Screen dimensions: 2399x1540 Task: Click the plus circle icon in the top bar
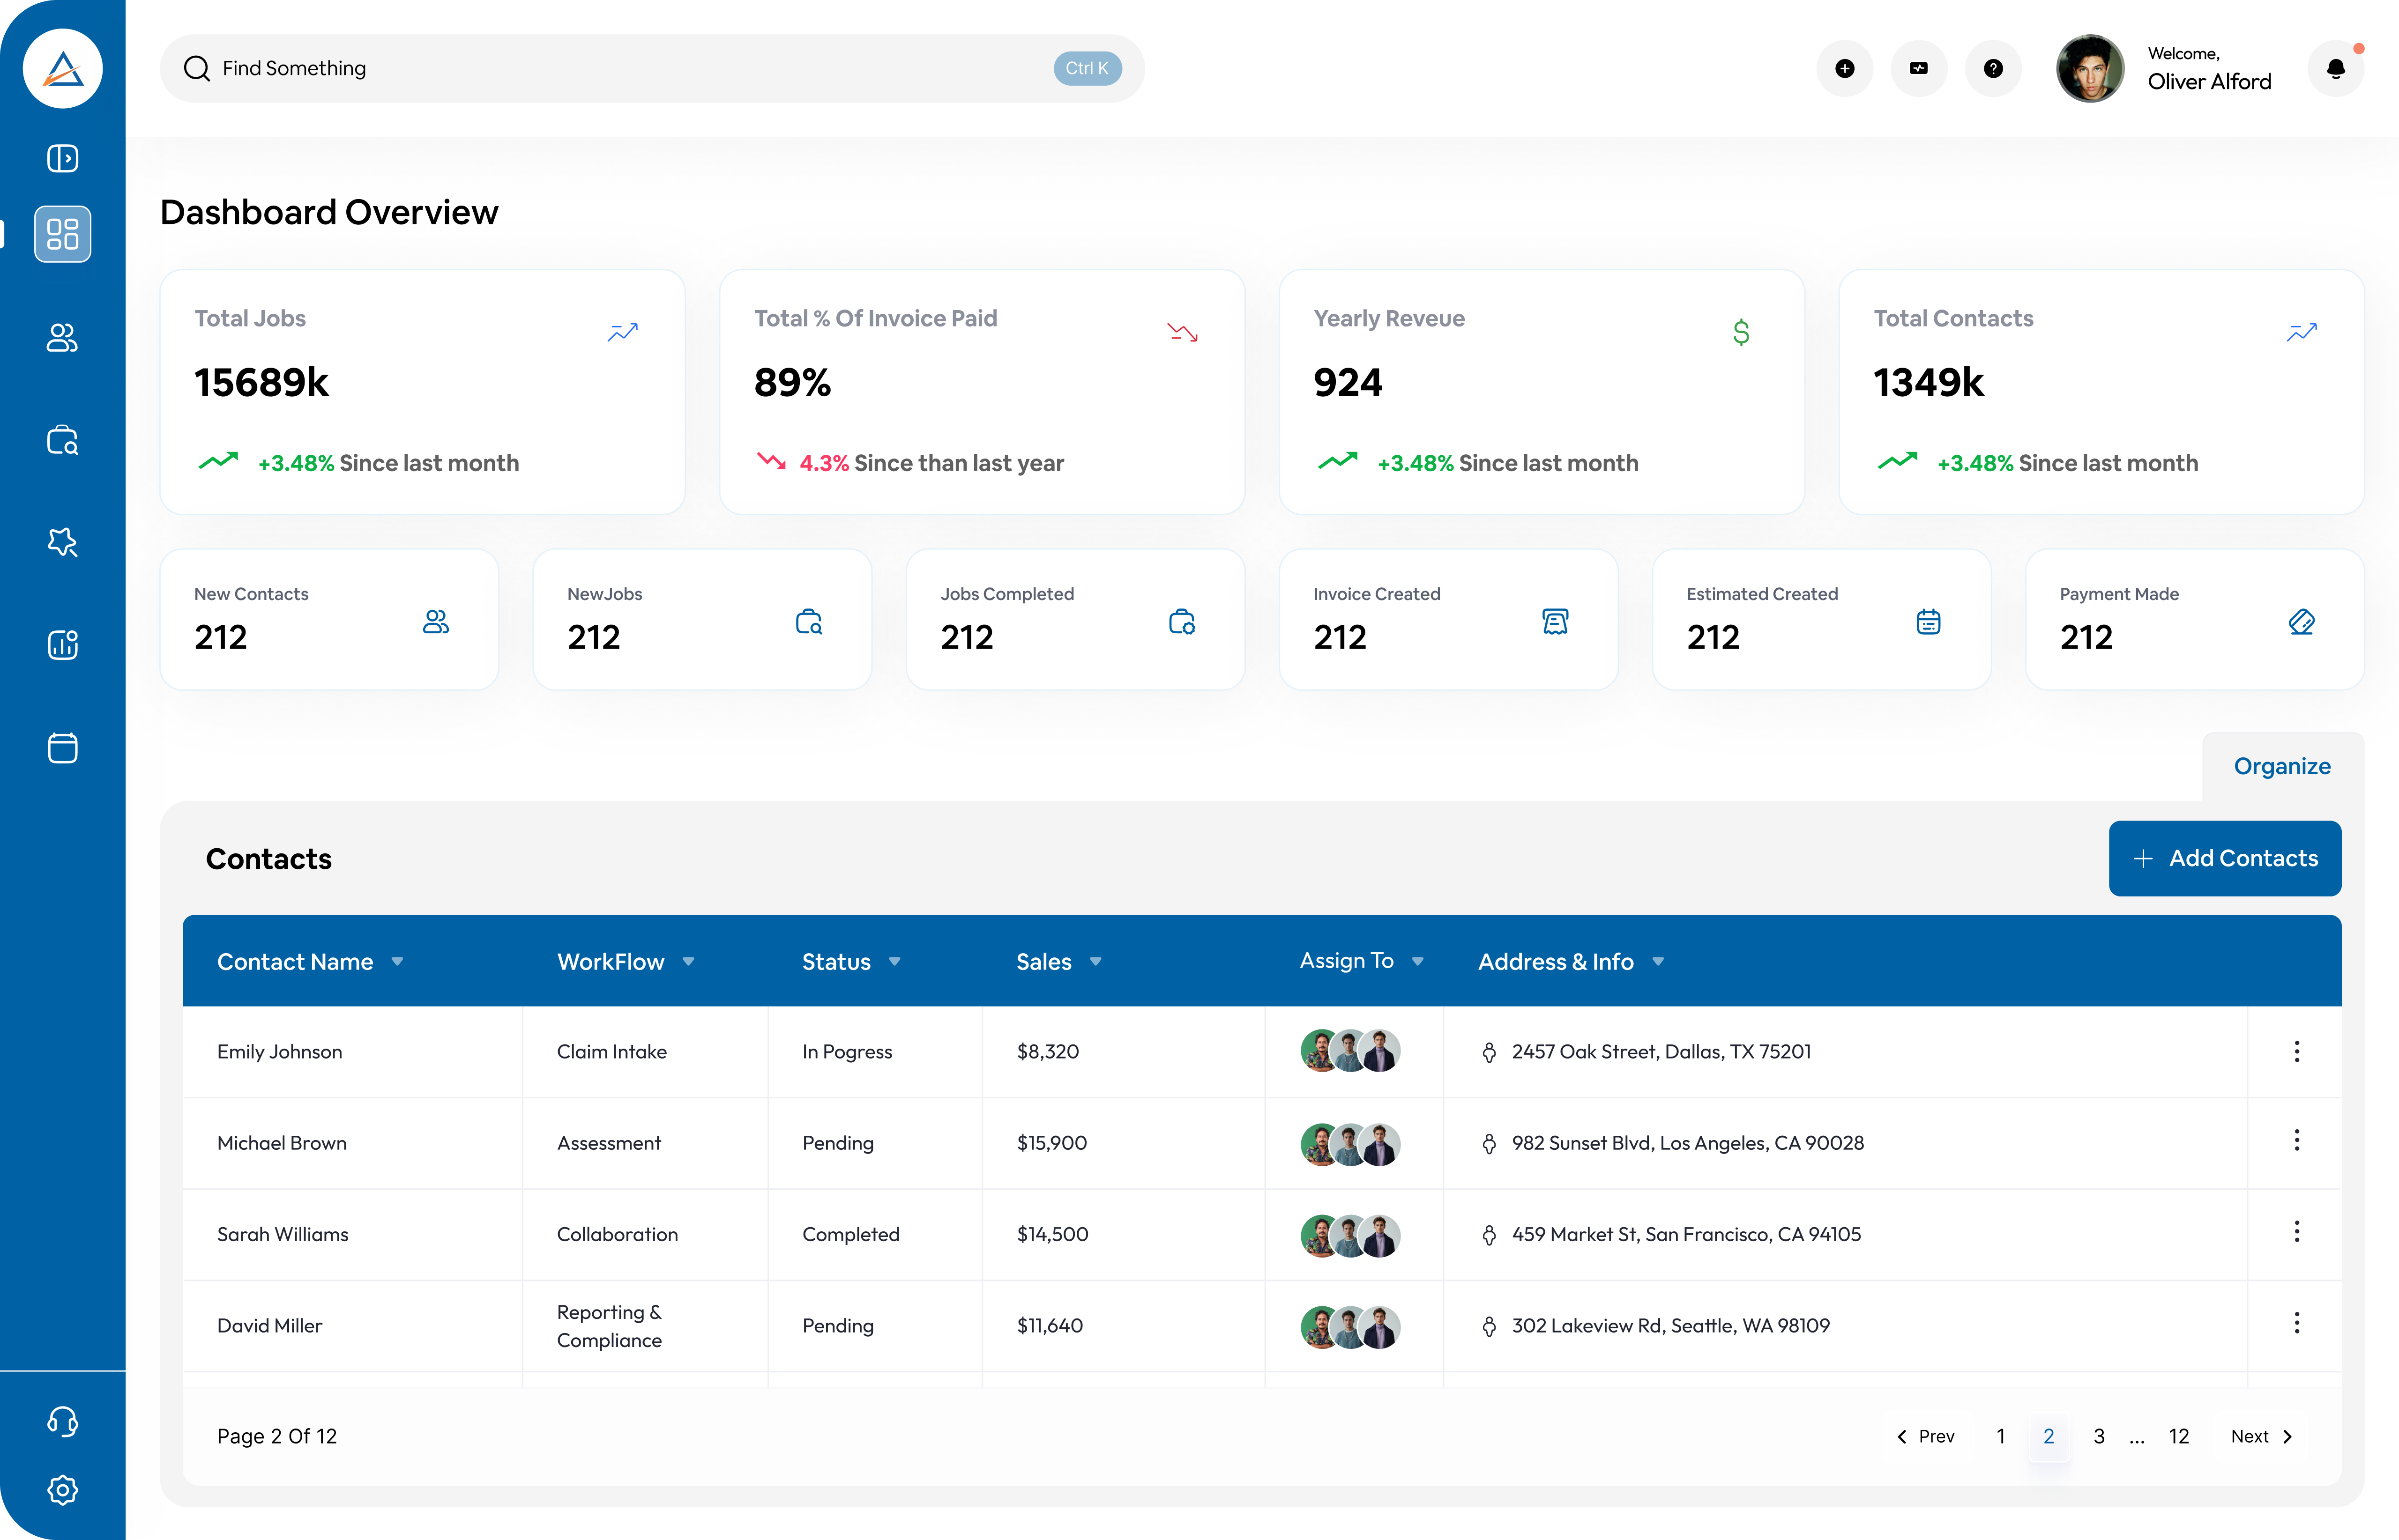[x=1845, y=68]
